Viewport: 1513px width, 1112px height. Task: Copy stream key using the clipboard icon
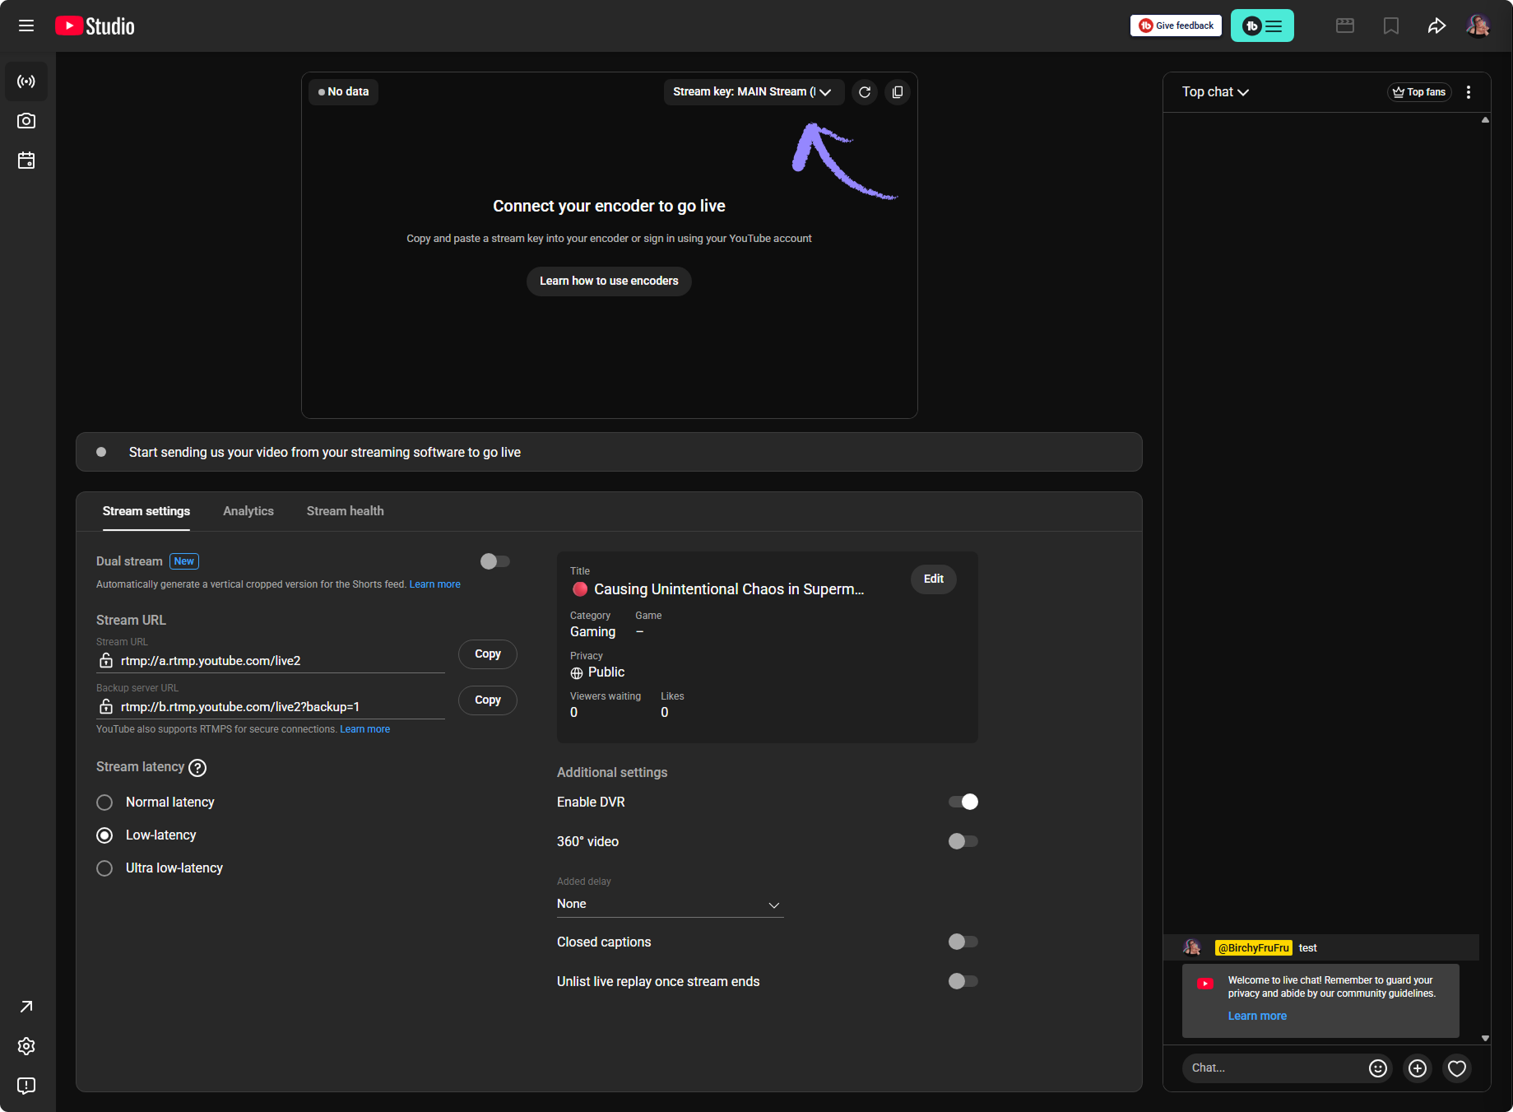point(898,92)
